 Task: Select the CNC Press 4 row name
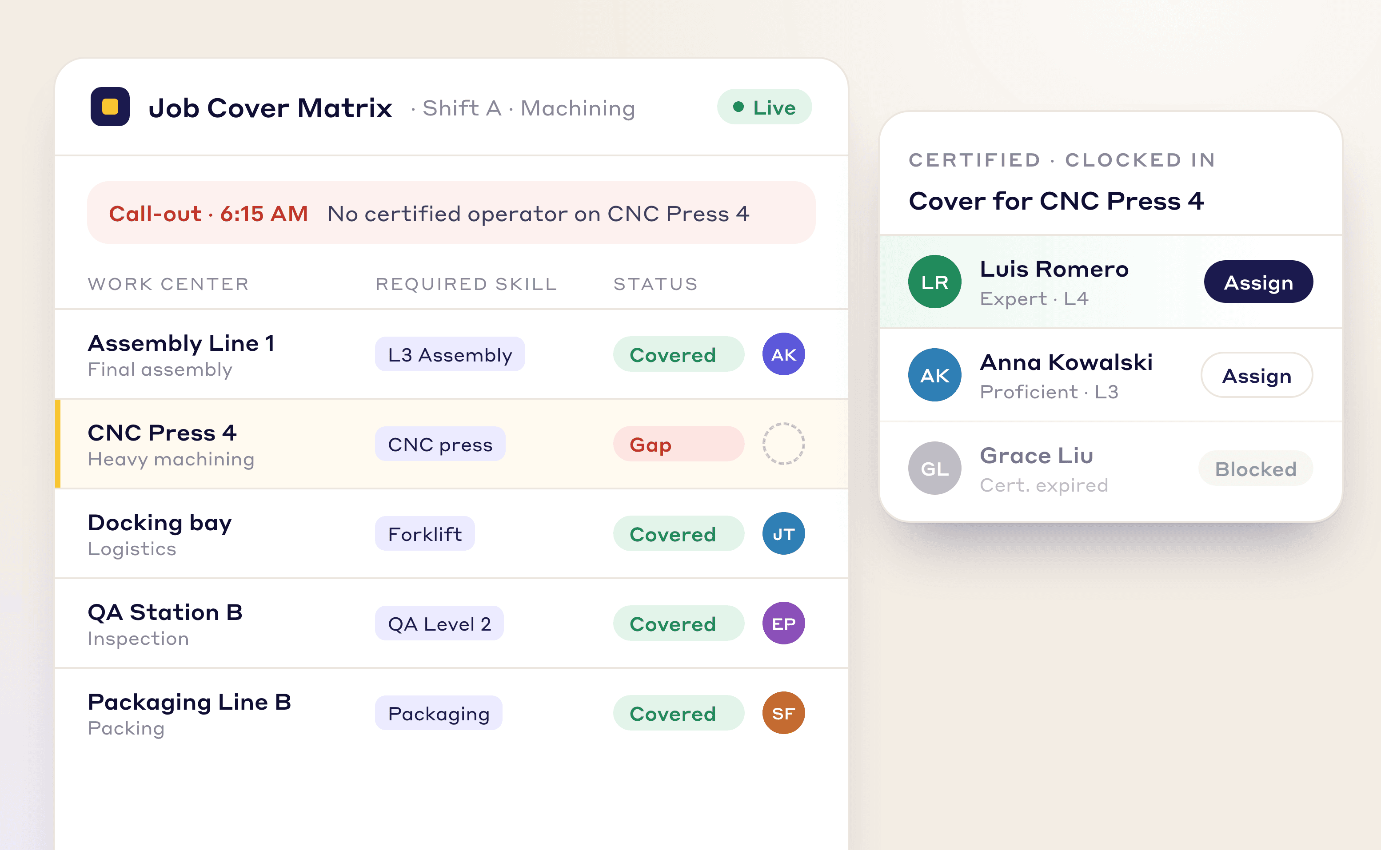coord(162,433)
